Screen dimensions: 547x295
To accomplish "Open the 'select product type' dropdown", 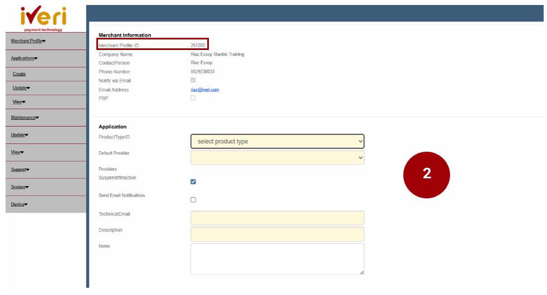I will pos(277,141).
